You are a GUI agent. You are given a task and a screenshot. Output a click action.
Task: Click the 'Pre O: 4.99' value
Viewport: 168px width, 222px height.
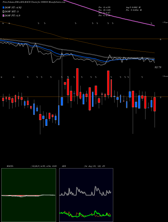pos(104,7)
